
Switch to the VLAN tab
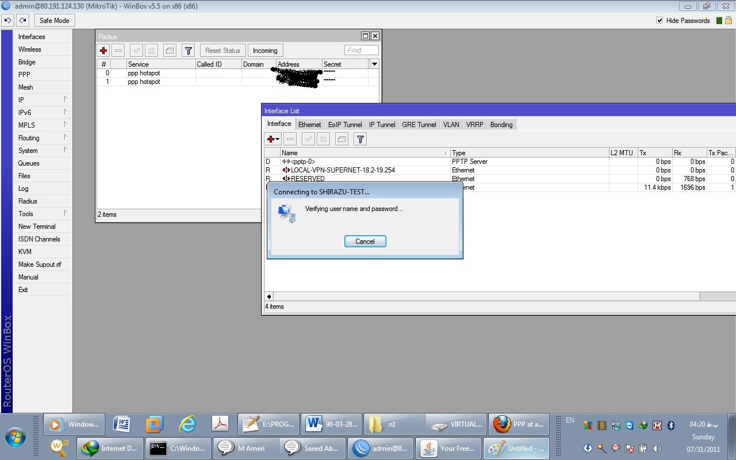[x=451, y=124]
